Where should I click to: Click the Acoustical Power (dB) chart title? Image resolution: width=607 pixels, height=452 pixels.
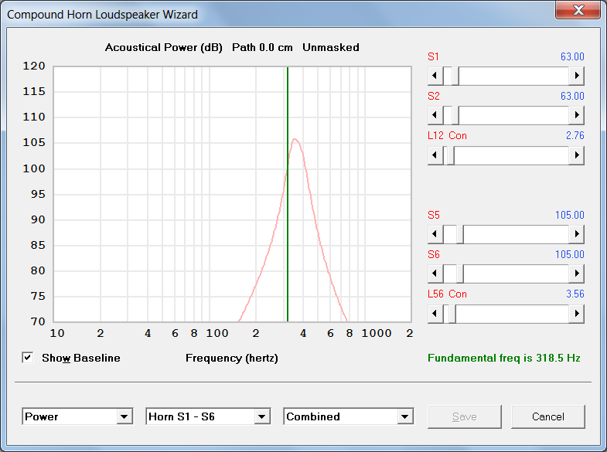point(164,48)
